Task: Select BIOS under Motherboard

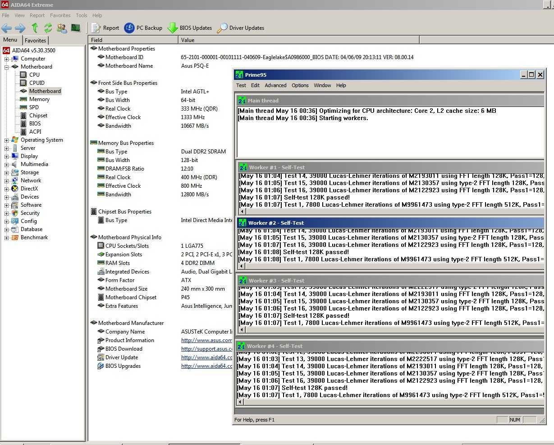Action: click(x=35, y=124)
